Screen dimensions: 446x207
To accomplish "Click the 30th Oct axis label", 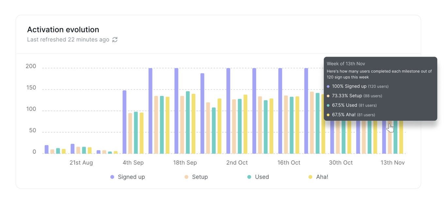I will tap(341, 163).
